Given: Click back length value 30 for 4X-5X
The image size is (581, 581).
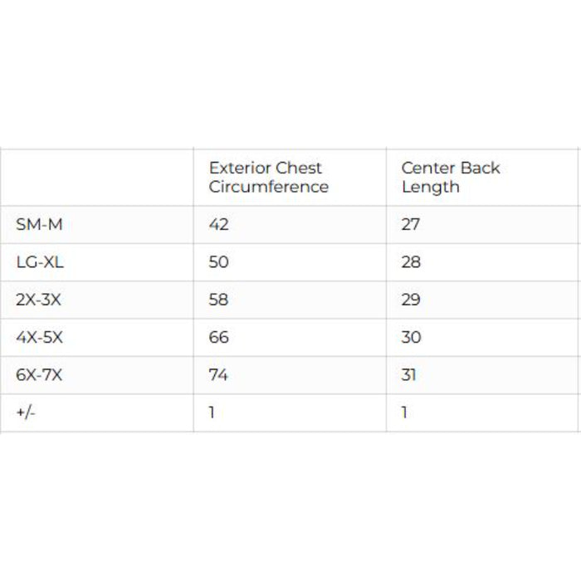Looking at the screenshot, I should pyautogui.click(x=411, y=337).
